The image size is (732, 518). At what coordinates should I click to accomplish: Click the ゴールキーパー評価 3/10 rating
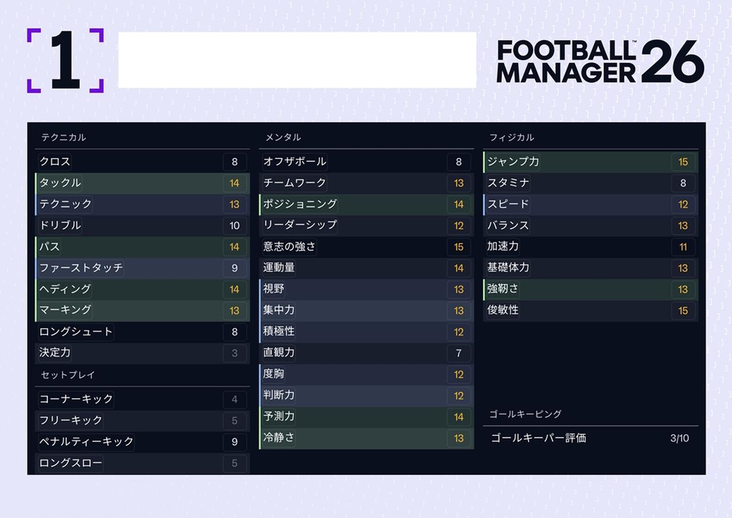click(x=679, y=438)
